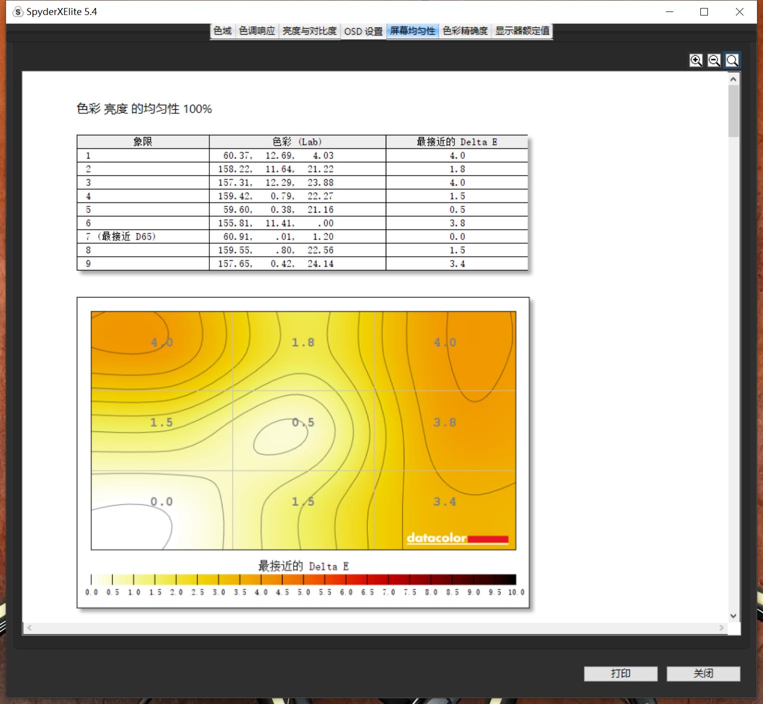Open the 色彩精确度 tab
The image size is (763, 704).
coord(465,31)
